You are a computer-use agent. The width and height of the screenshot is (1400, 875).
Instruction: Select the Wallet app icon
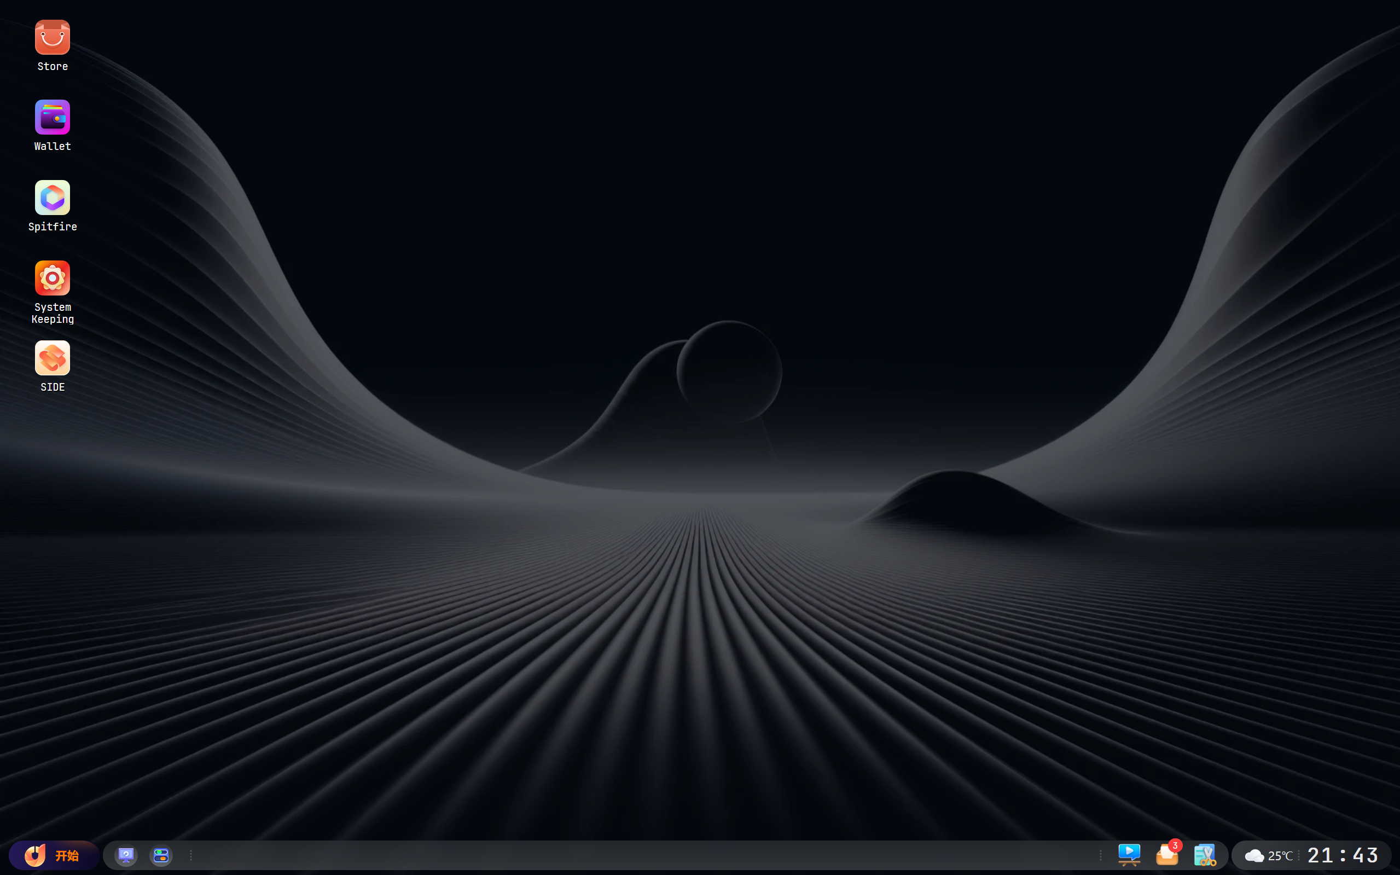[x=52, y=117]
